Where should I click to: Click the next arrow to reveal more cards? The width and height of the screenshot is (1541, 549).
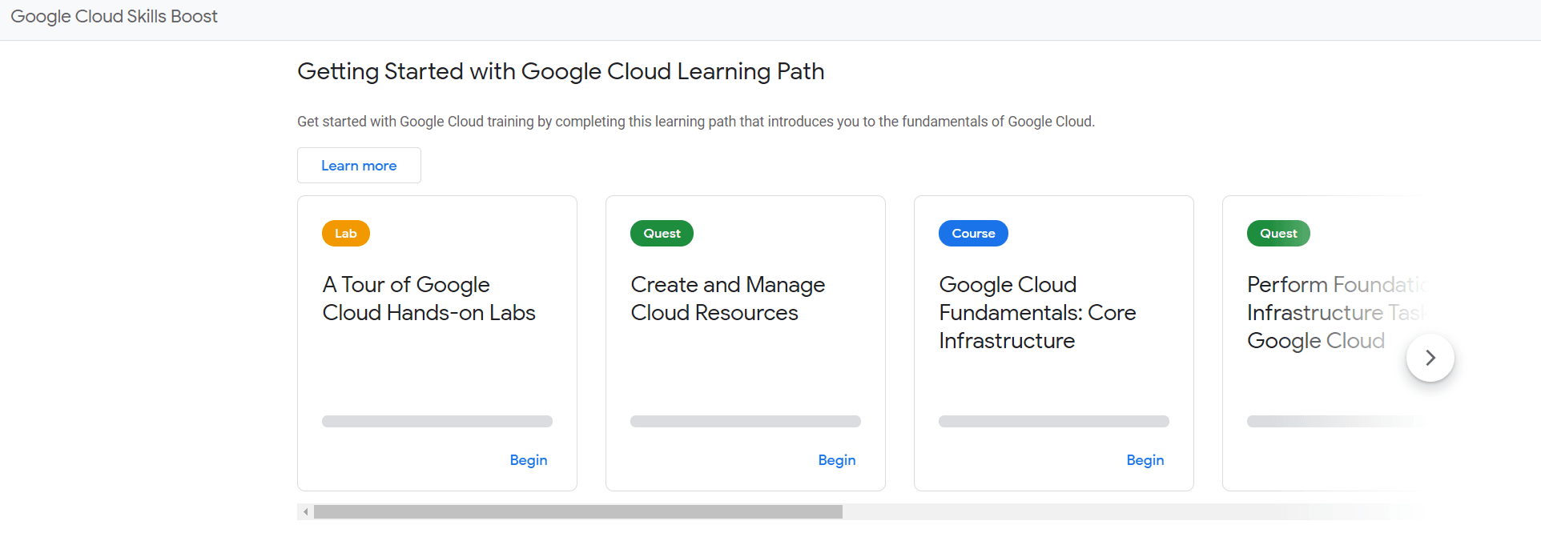pyautogui.click(x=1430, y=358)
